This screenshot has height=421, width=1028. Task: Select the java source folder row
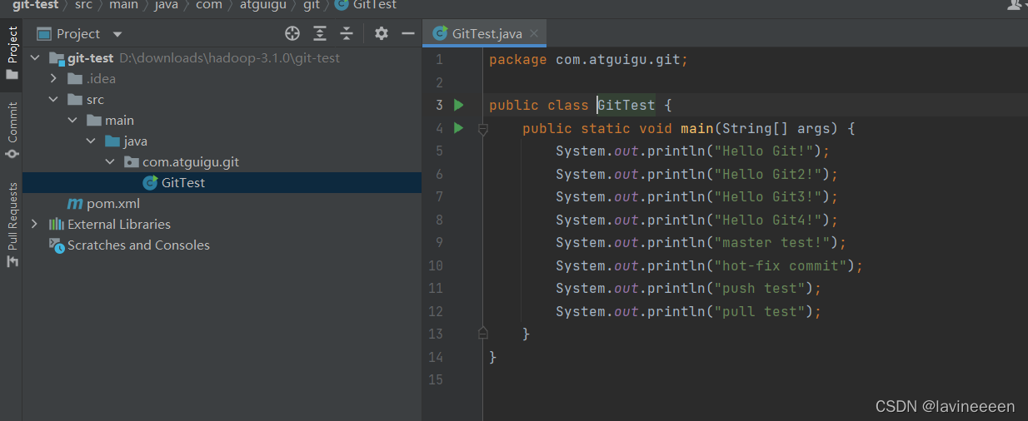pos(222,141)
